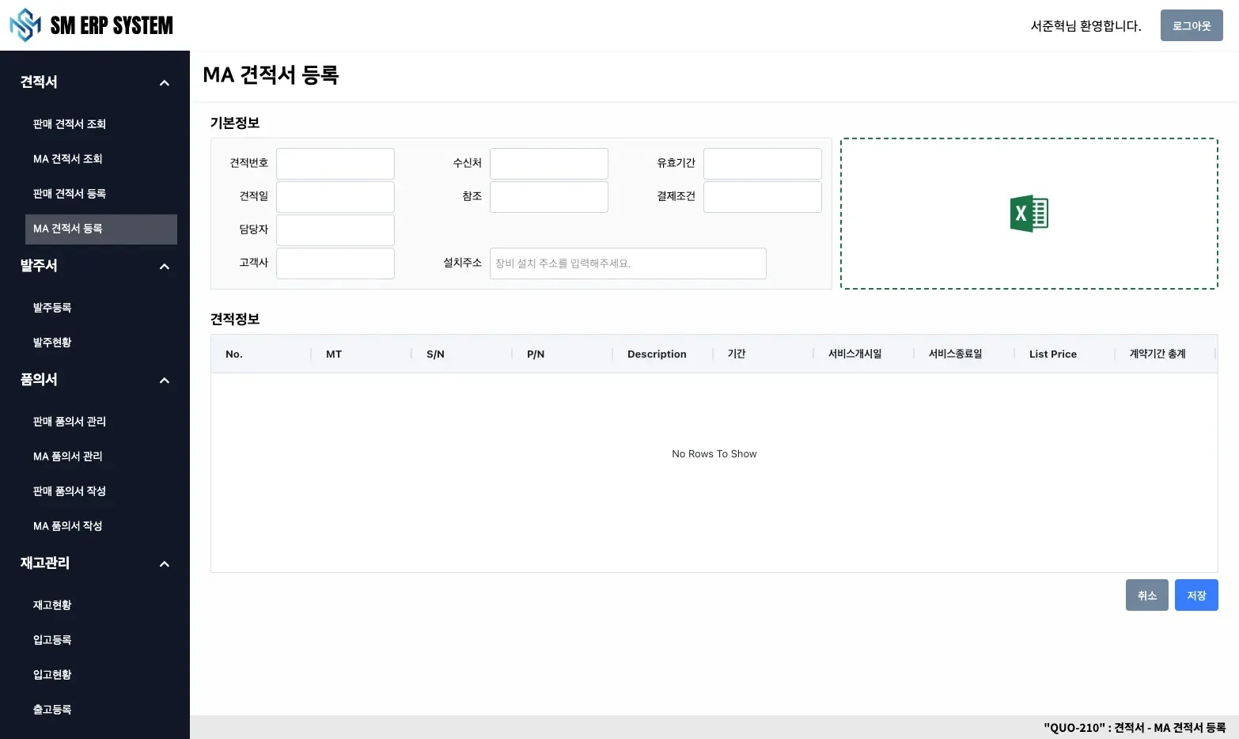
Task: Click the 설치주소 address input
Action: [628, 263]
